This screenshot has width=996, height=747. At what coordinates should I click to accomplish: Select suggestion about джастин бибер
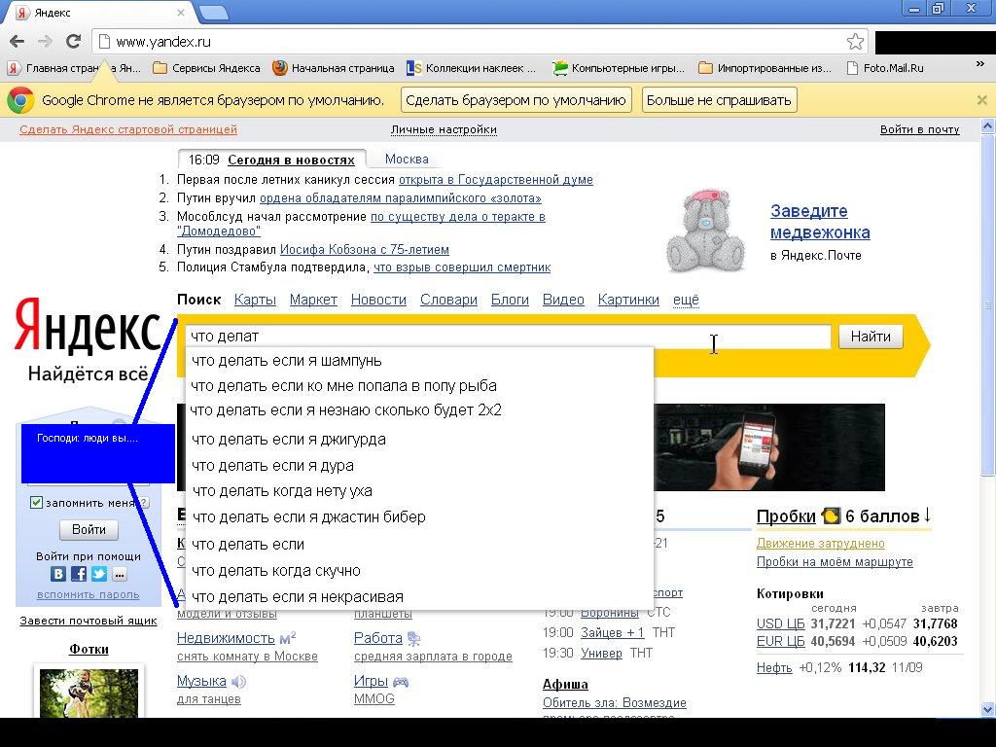[419, 517]
